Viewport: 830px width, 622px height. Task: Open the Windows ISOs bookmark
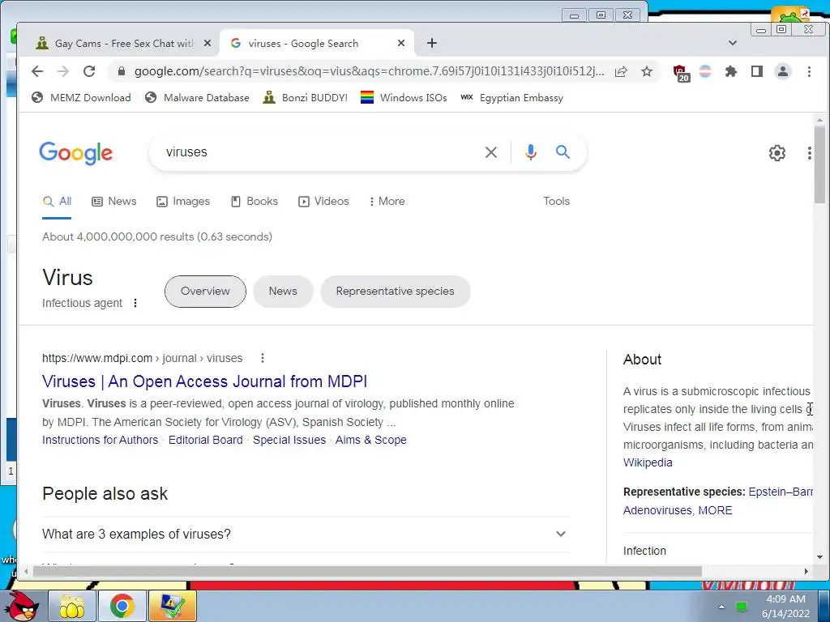[404, 98]
